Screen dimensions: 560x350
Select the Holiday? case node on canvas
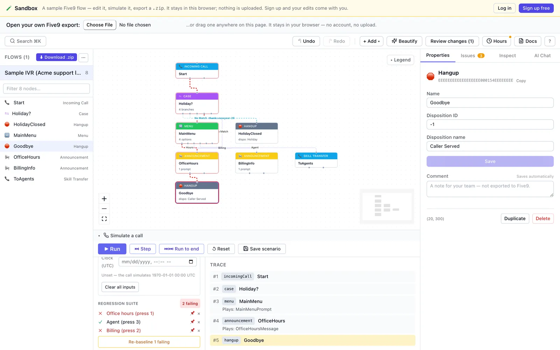coord(197,103)
